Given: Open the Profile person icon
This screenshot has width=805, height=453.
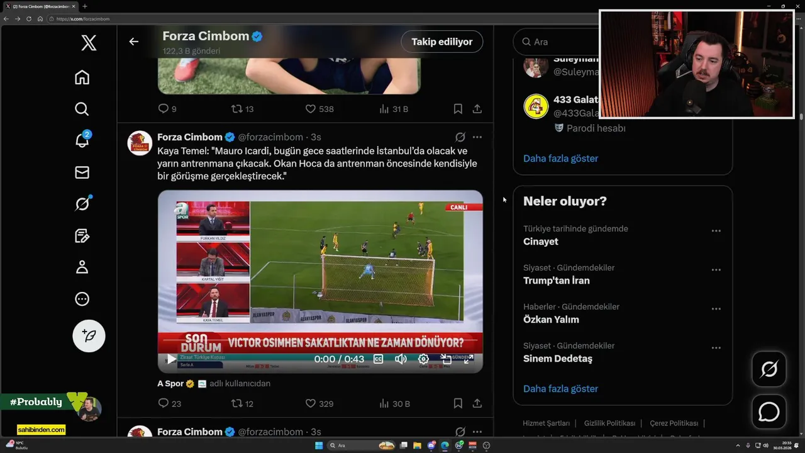Looking at the screenshot, I should (x=82, y=267).
